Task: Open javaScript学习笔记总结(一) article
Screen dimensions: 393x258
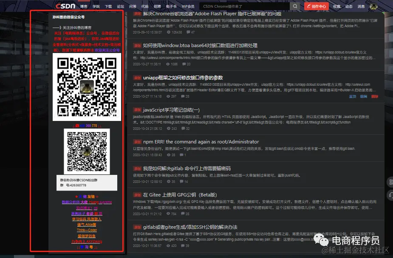Action: (172, 110)
